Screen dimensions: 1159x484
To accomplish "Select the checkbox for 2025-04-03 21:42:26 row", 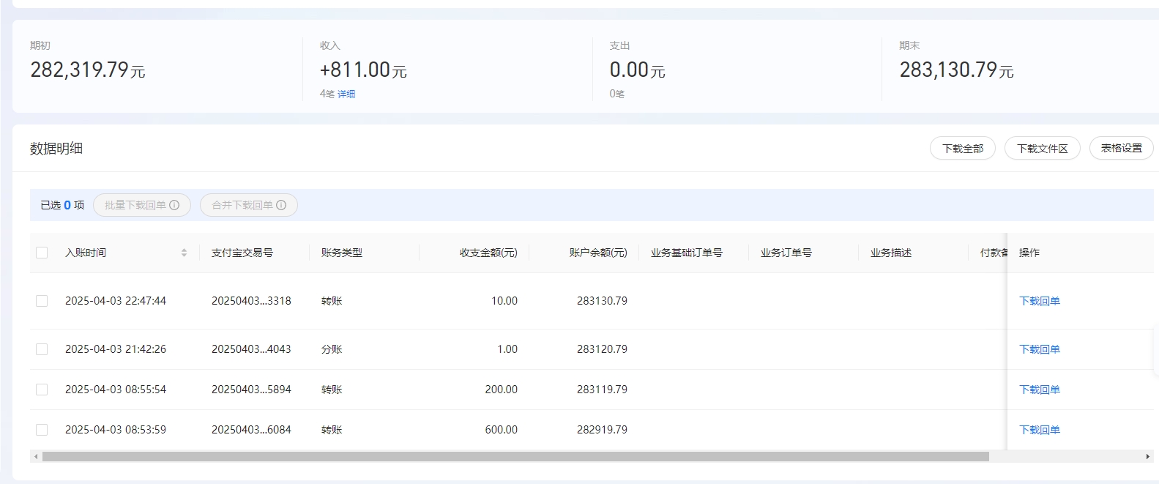I will [x=42, y=349].
